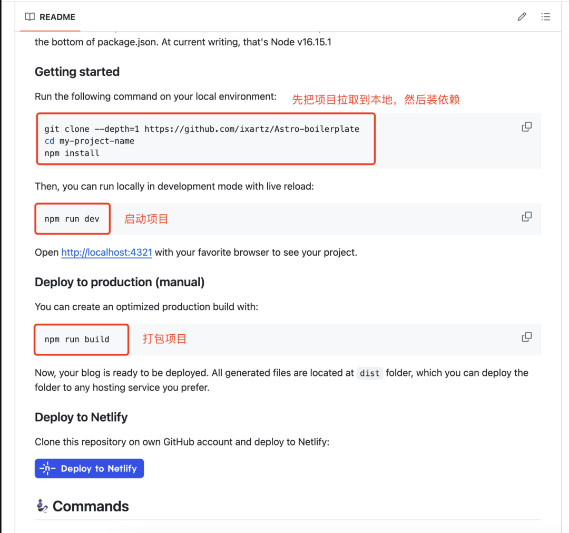Copy the npm run build command

coord(526,337)
